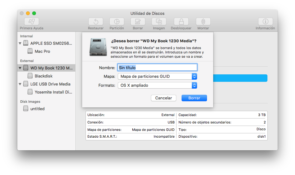The image size is (295, 175).
Task: Click the Desbloquear lock icon
Action: click(181, 22)
